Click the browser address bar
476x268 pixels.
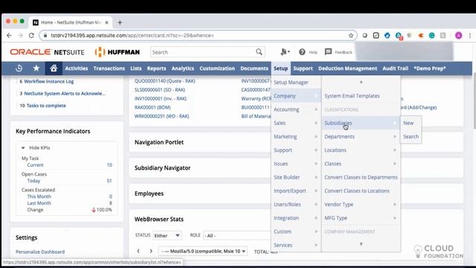pyautogui.click(x=197, y=36)
